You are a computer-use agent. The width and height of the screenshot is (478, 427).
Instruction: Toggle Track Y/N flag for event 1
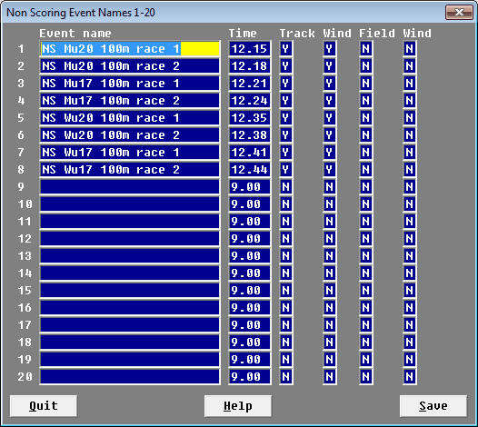(285, 49)
